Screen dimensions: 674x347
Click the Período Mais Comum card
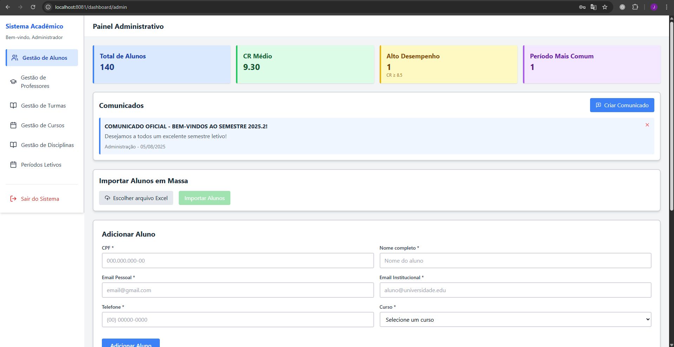(x=592, y=64)
